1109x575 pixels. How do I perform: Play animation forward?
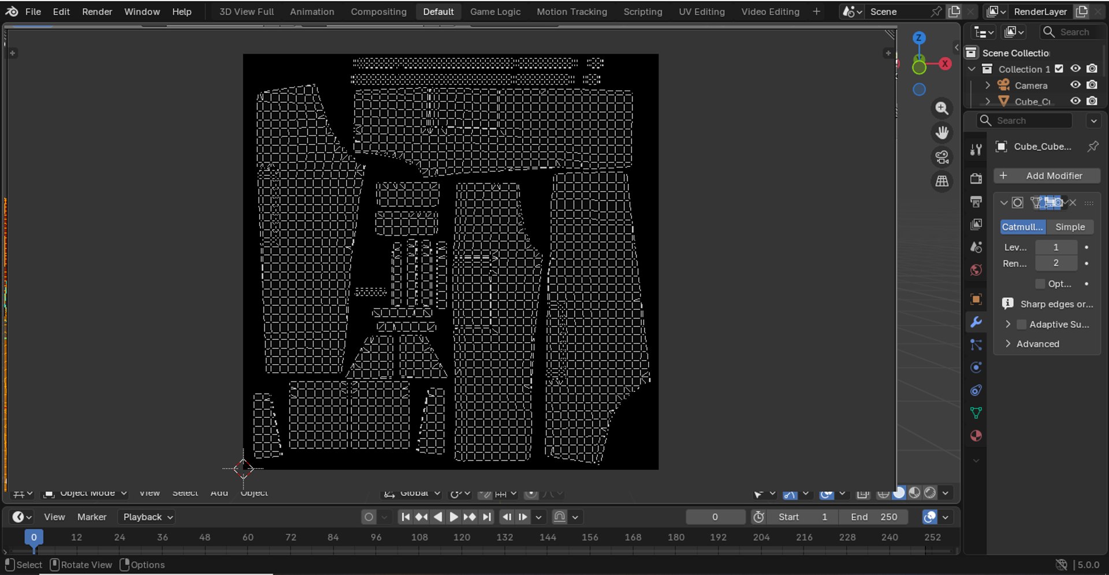click(x=454, y=517)
